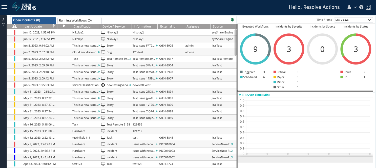This screenshot has width=376, height=168.
Task: Toggle Major legend swatch
Action: click(275, 77)
